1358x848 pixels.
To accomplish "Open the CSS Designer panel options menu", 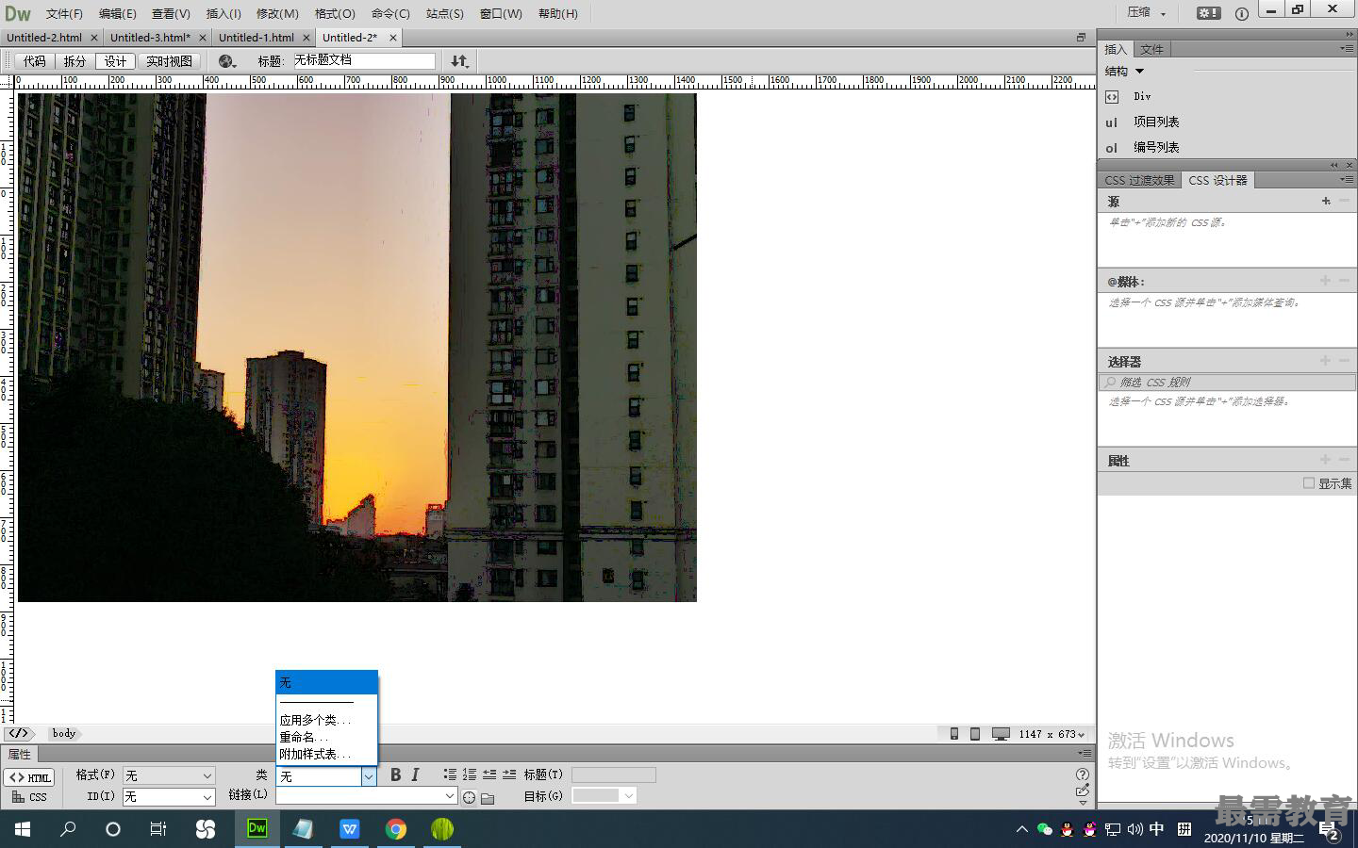I will click(1346, 179).
